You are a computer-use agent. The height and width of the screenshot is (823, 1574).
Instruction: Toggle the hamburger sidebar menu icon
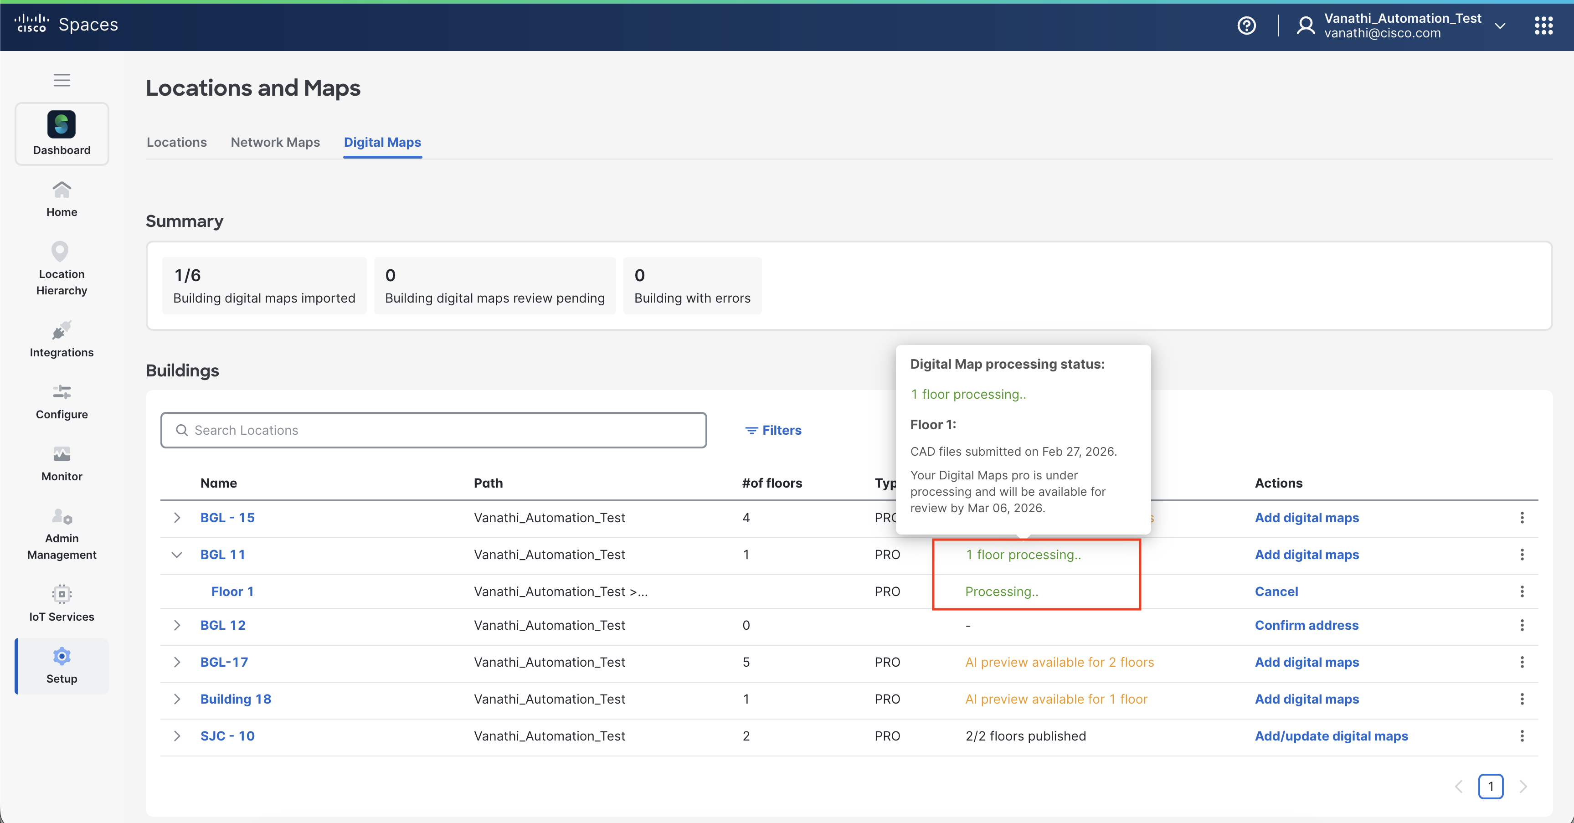coord(62,80)
